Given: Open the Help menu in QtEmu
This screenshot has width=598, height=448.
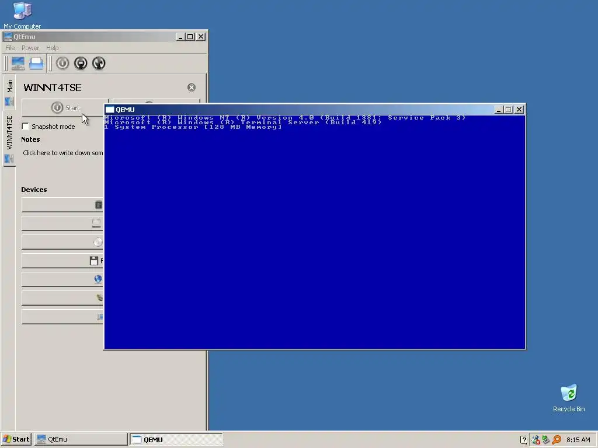Looking at the screenshot, I should click(52, 48).
